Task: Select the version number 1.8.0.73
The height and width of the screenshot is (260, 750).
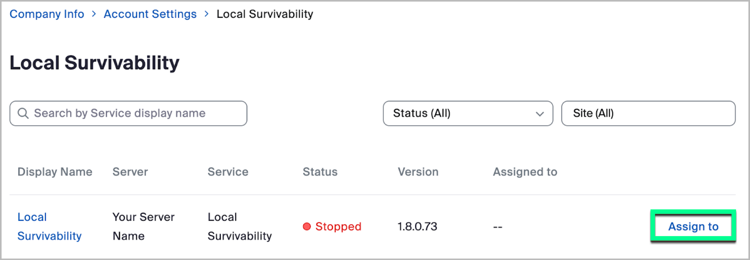Action: tap(417, 227)
